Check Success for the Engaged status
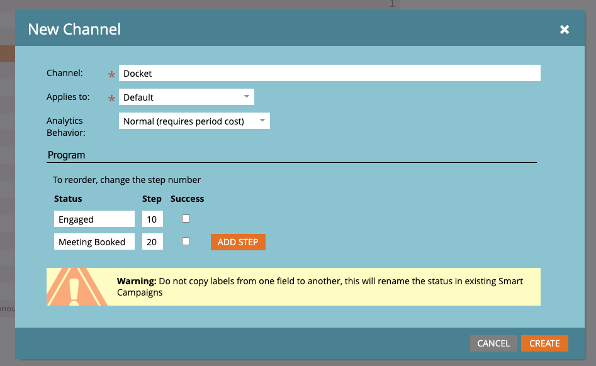 click(x=186, y=219)
